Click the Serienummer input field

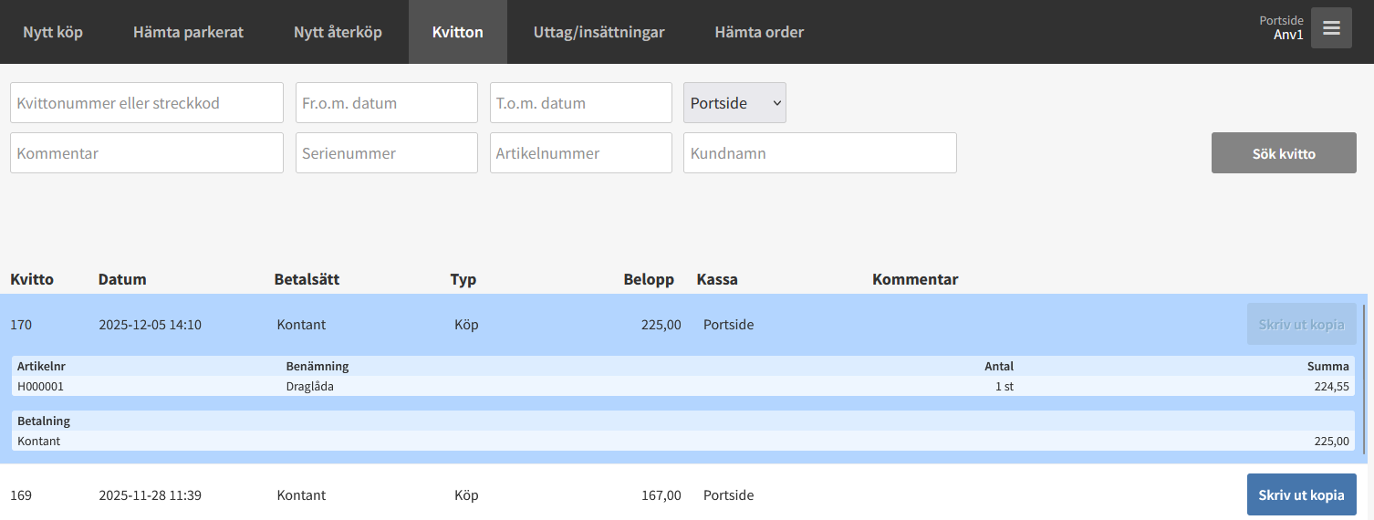[386, 153]
